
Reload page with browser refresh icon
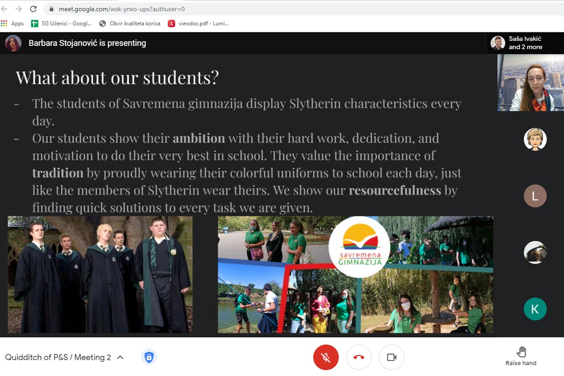coord(33,9)
